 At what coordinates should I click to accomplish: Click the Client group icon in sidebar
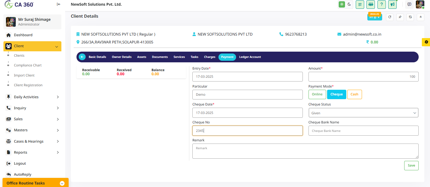(x=8, y=46)
